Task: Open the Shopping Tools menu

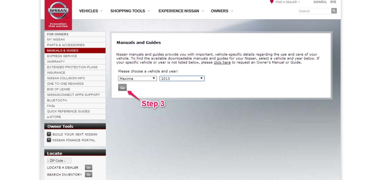Action: tap(130, 11)
